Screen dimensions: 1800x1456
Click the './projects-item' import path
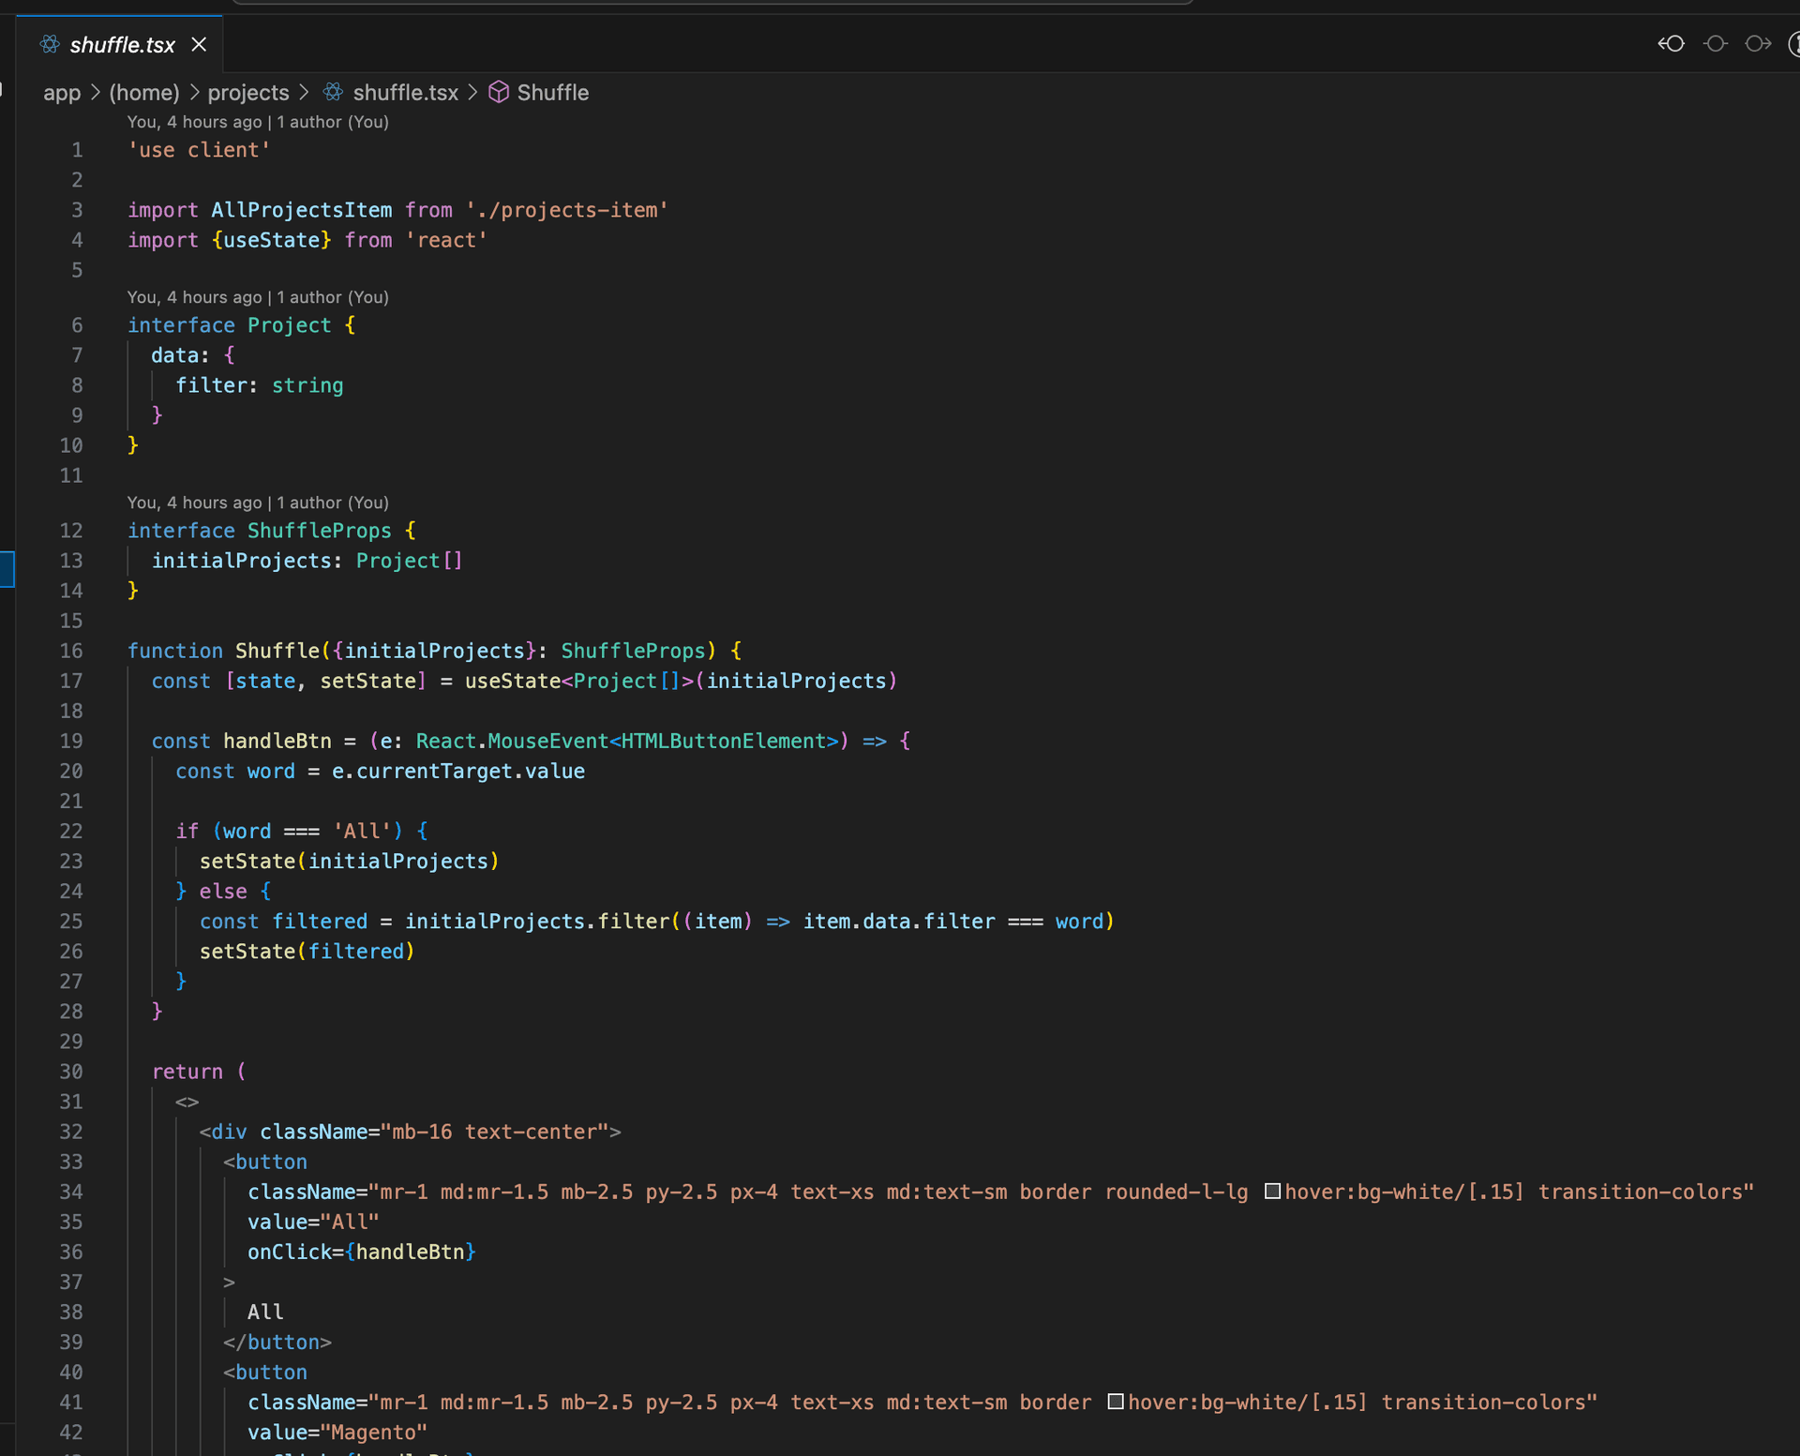(567, 210)
